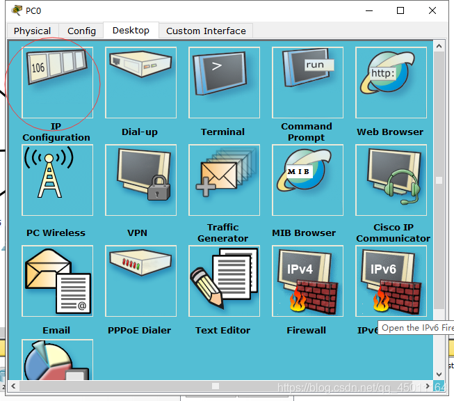Switch to the Physical tab
The width and height of the screenshot is (454, 401).
32,31
